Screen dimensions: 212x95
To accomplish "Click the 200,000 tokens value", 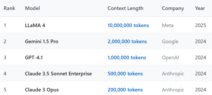I will 125,90.
